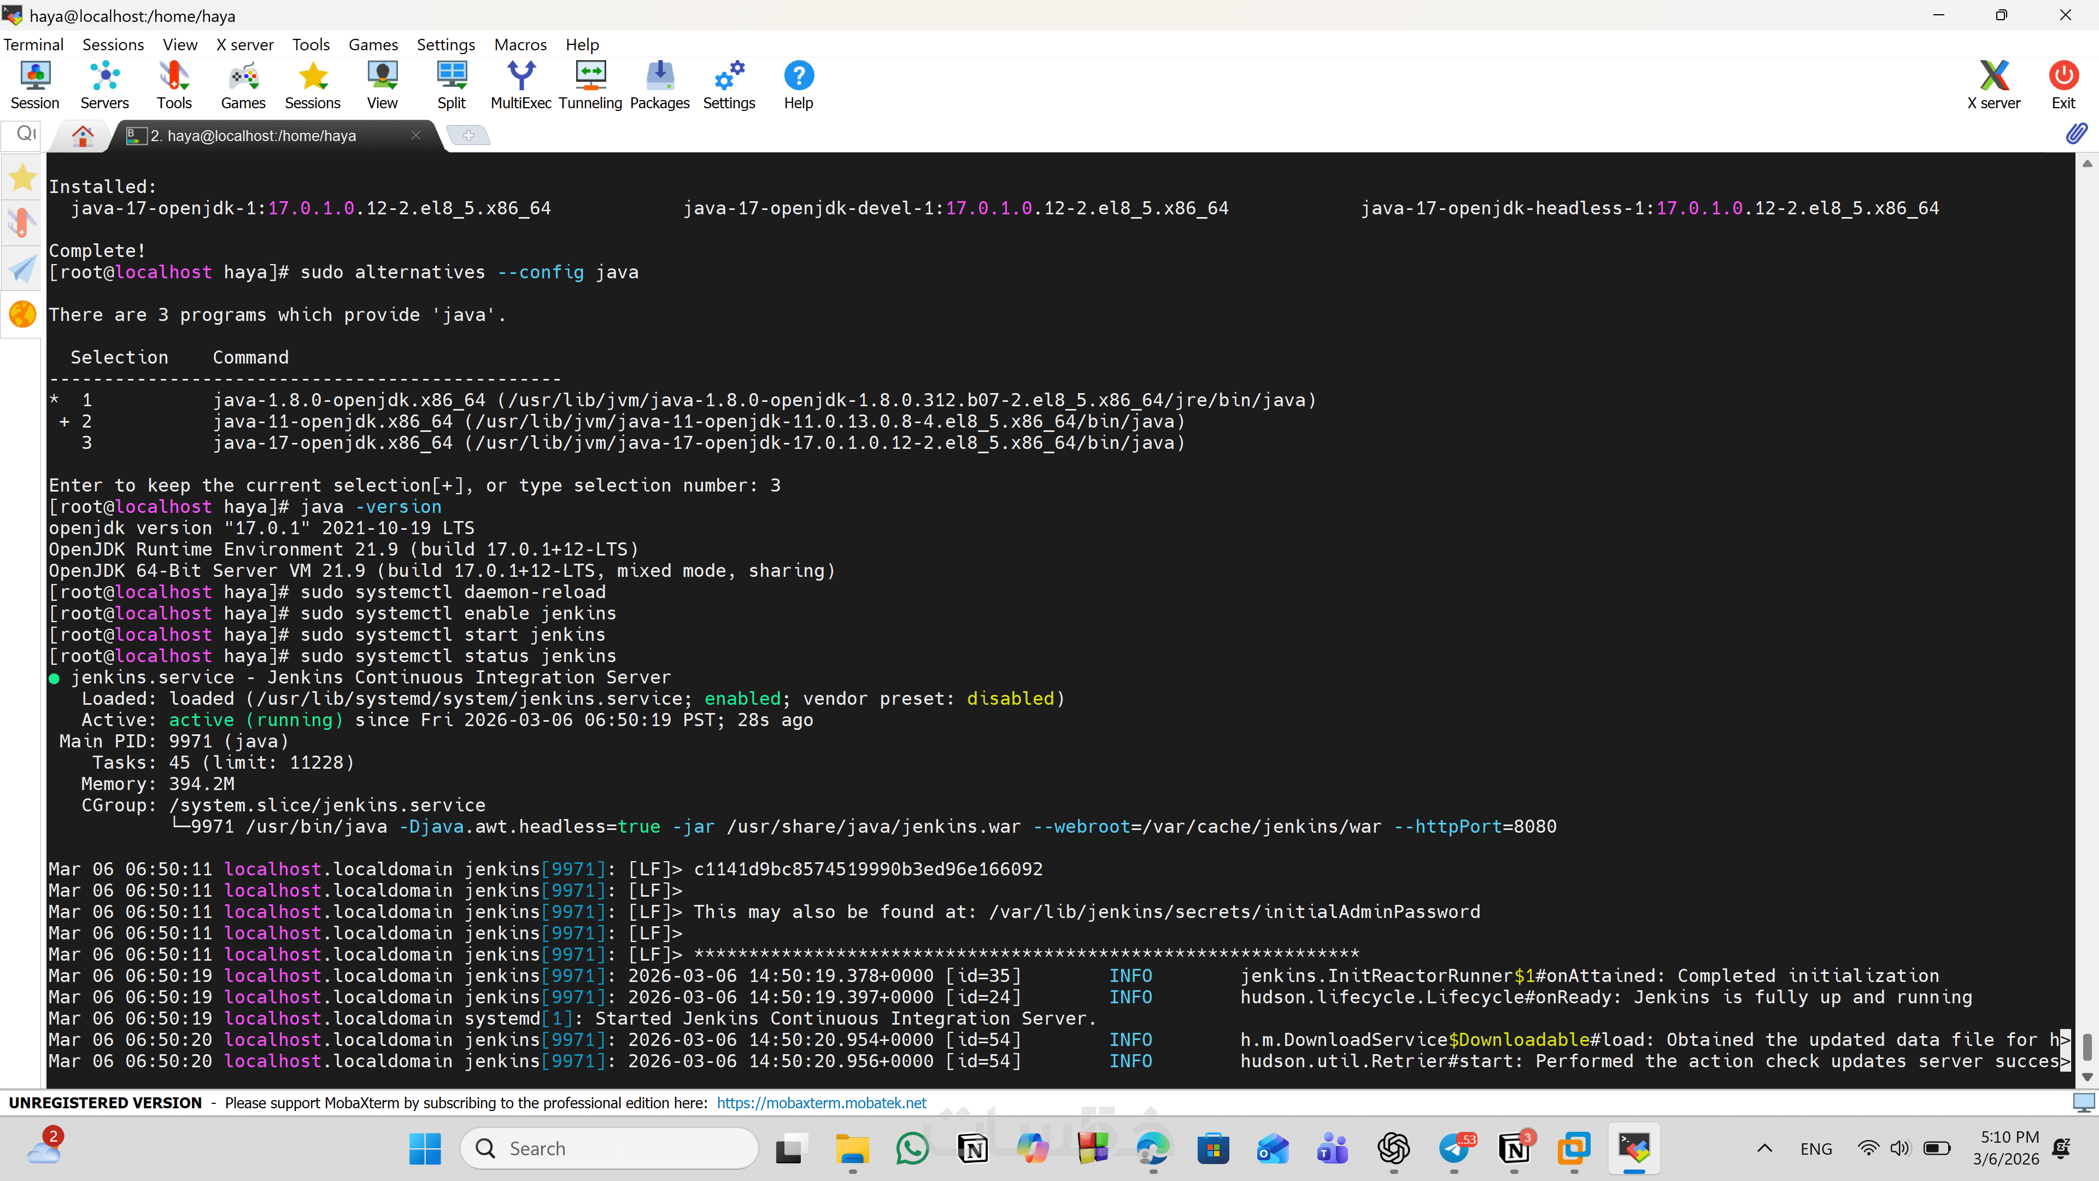2099x1181 pixels.
Task: Click the paperclip attach icon
Action: coord(2076,133)
